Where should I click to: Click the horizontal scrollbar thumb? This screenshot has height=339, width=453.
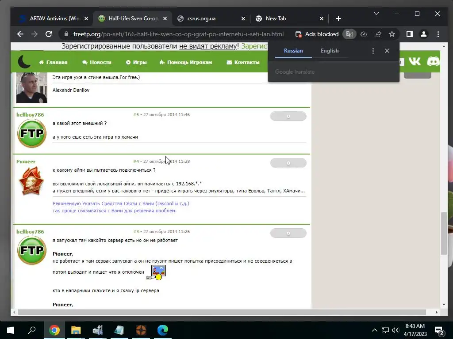222,312
